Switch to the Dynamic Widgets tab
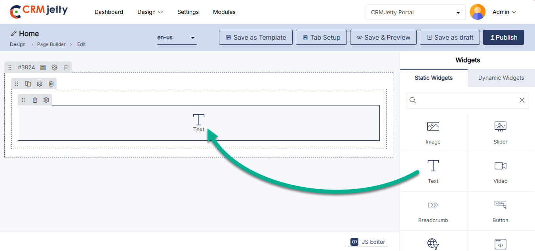The image size is (535, 251). click(501, 78)
